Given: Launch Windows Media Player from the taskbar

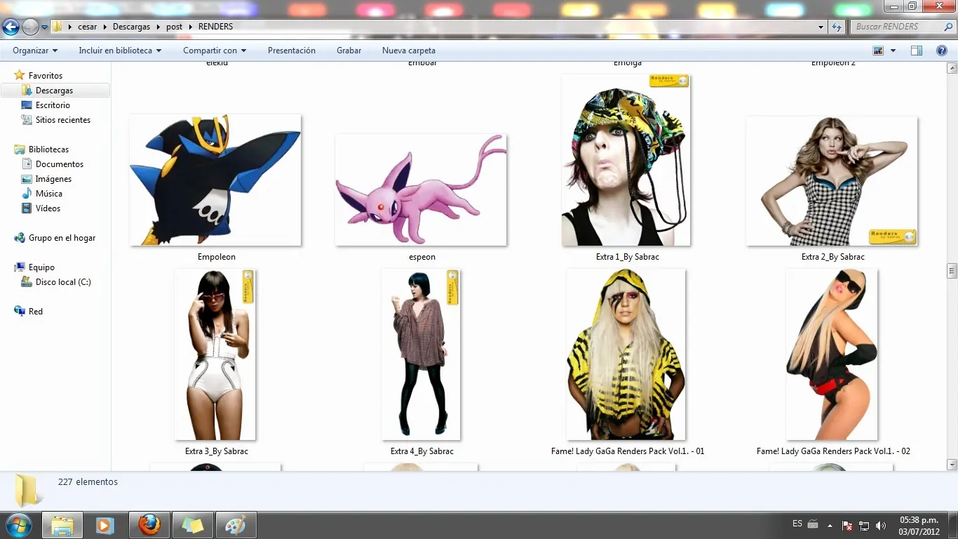Looking at the screenshot, I should coord(105,525).
